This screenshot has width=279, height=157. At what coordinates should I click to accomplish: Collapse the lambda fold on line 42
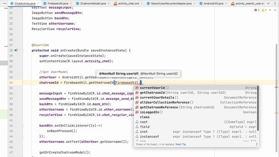(x=23, y=126)
